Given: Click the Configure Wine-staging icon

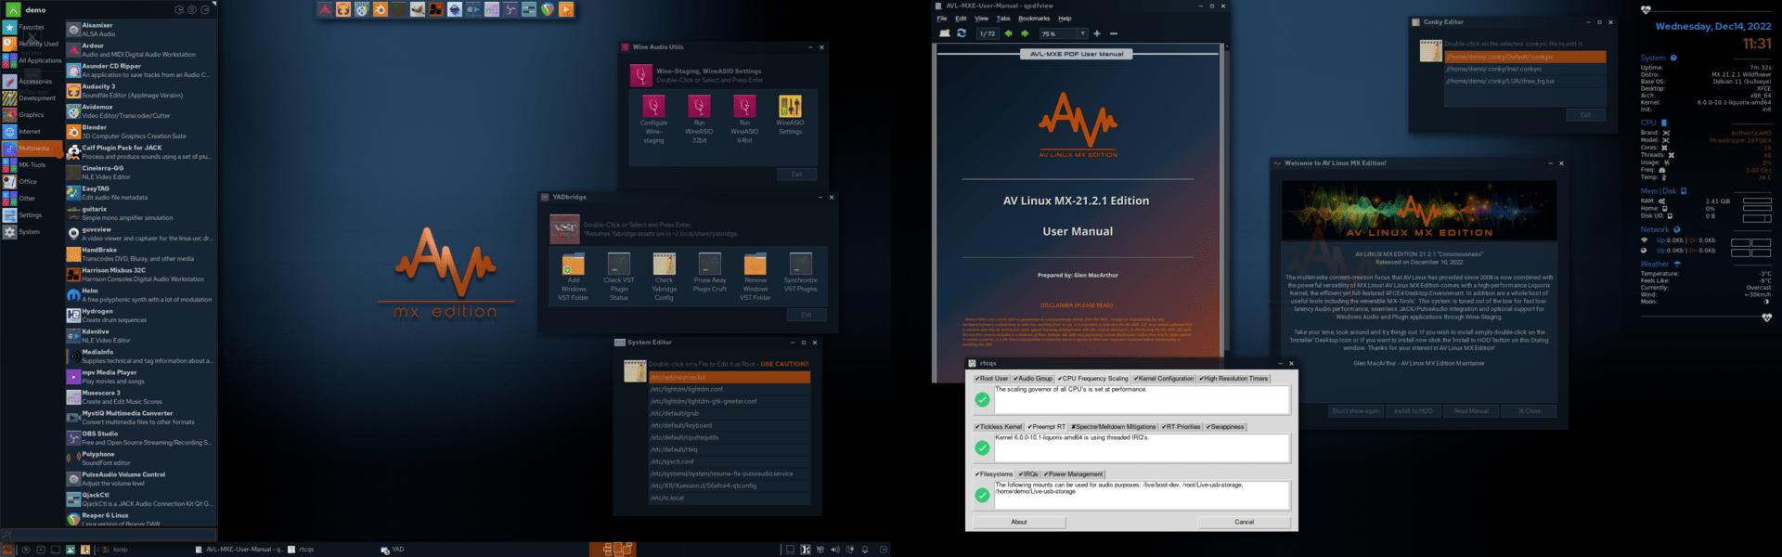Looking at the screenshot, I should click(x=653, y=106).
